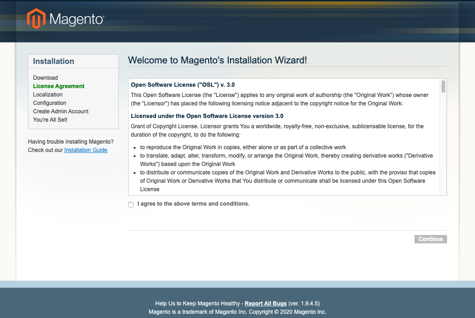Click the Magento logo in the header

click(66, 19)
